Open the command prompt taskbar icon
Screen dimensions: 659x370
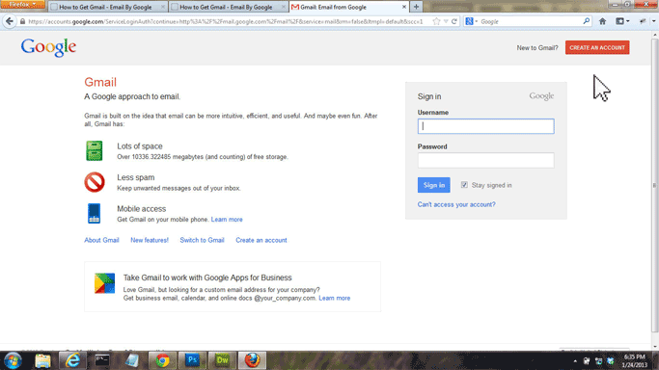[x=102, y=360]
